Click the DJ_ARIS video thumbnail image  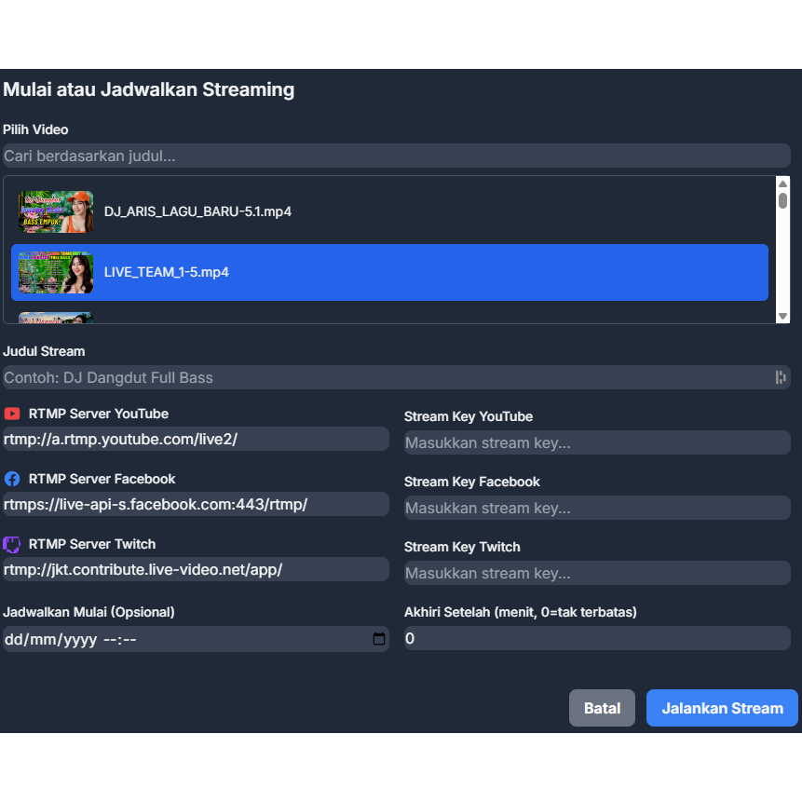click(x=55, y=211)
